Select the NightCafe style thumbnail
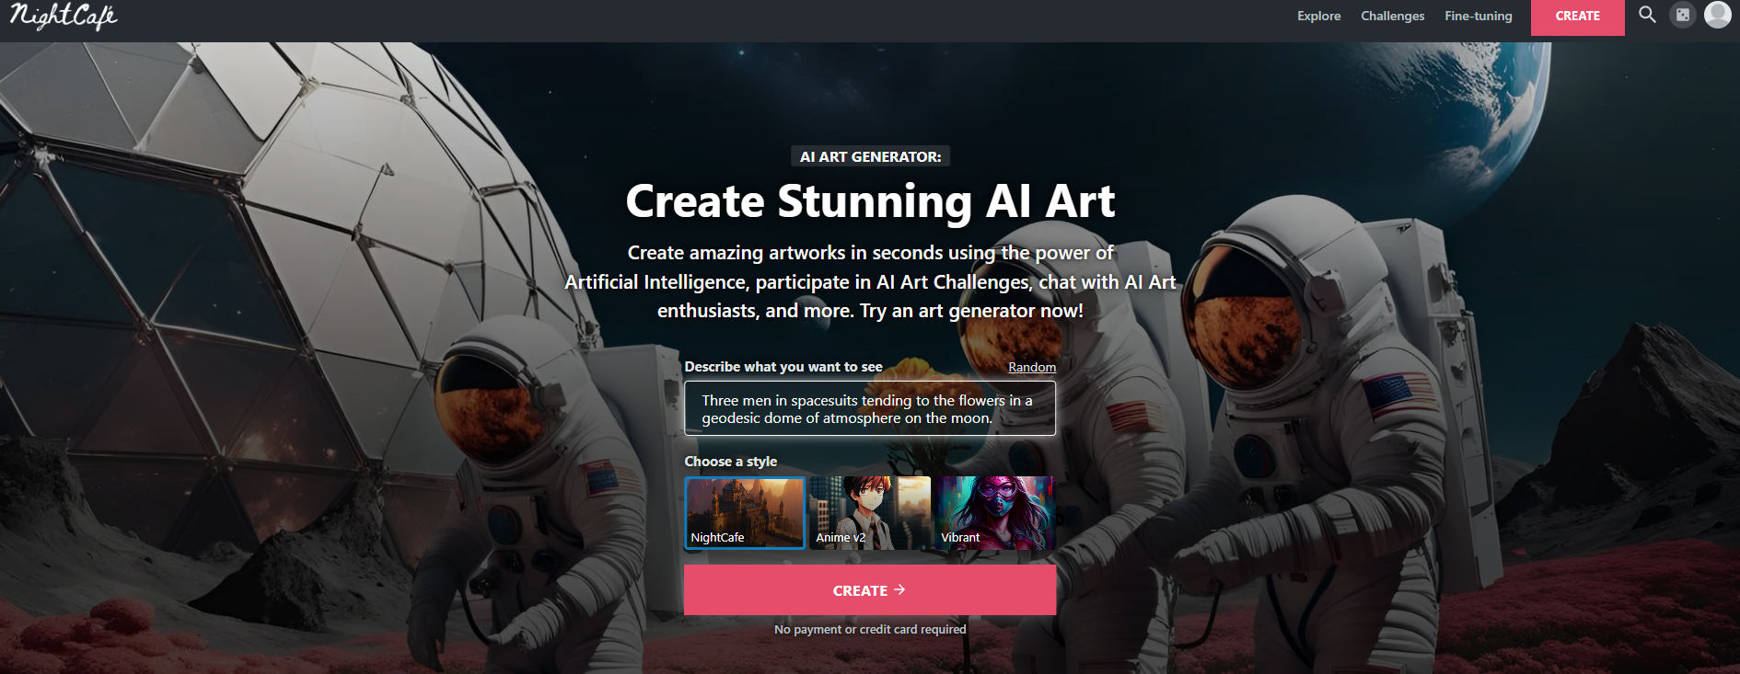 (745, 513)
